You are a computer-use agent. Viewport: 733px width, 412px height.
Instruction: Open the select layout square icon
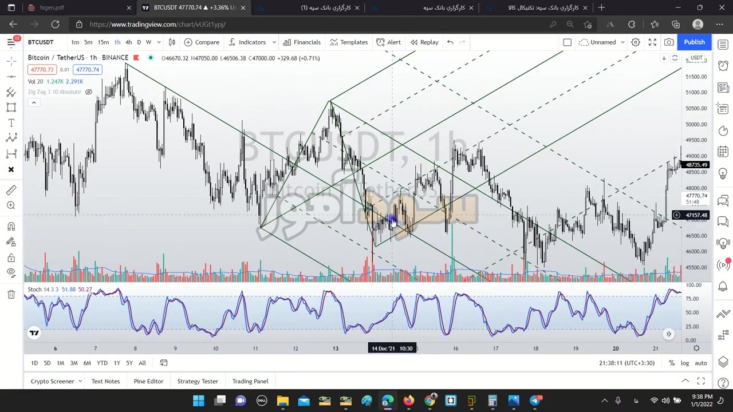click(567, 42)
